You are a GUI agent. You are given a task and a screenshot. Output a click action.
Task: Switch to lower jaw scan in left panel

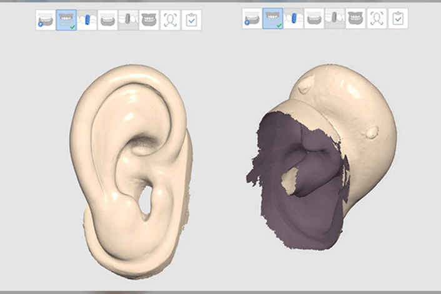(x=107, y=20)
